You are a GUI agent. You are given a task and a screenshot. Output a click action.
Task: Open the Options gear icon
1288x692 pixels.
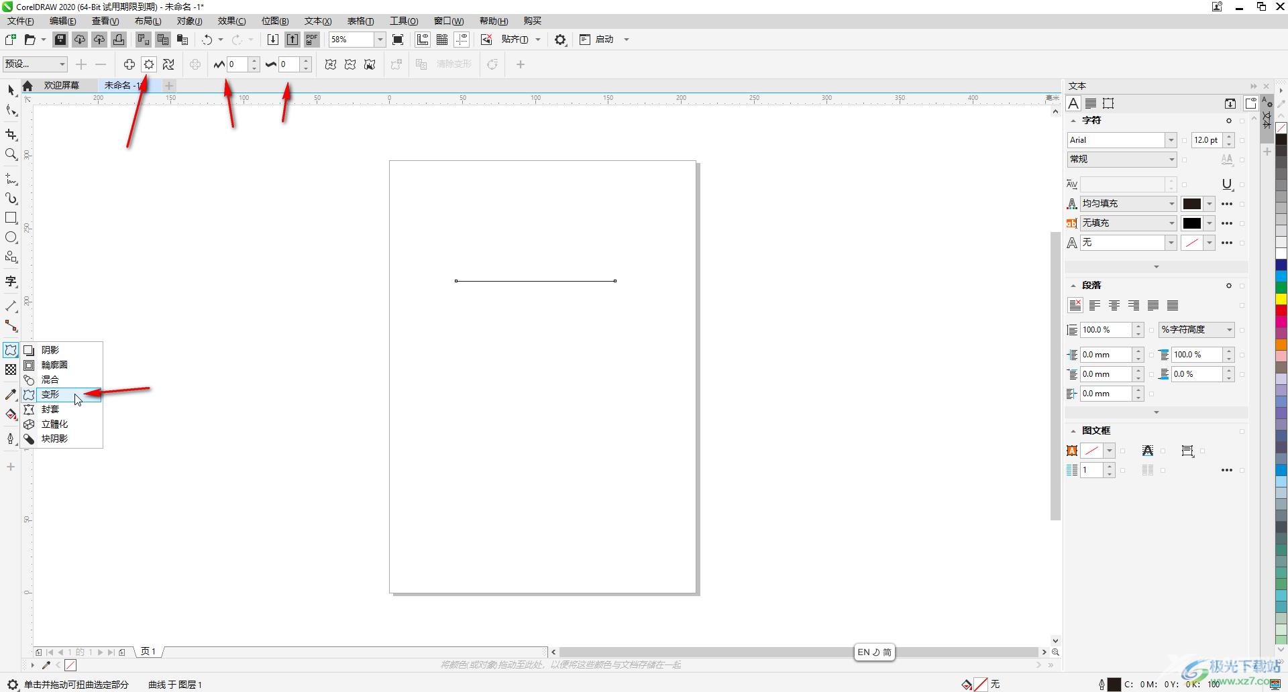pos(560,40)
